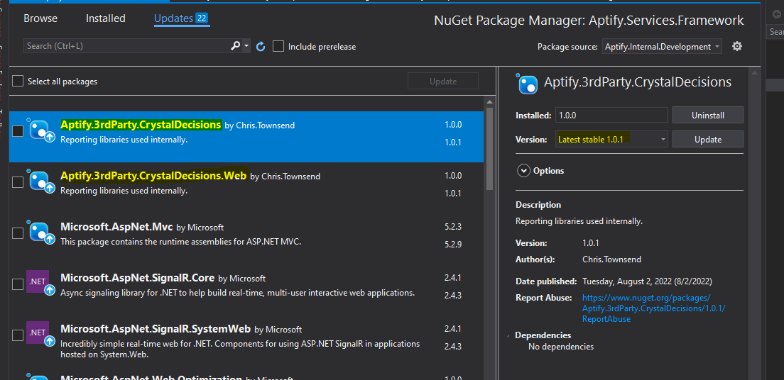The image size is (784, 380).
Task: Select Microsoft.AspNet.SignalR.SystemWeb package name
Action: (x=156, y=328)
